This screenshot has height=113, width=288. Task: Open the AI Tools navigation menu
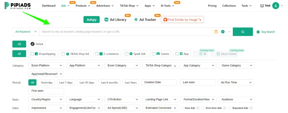[167, 6]
